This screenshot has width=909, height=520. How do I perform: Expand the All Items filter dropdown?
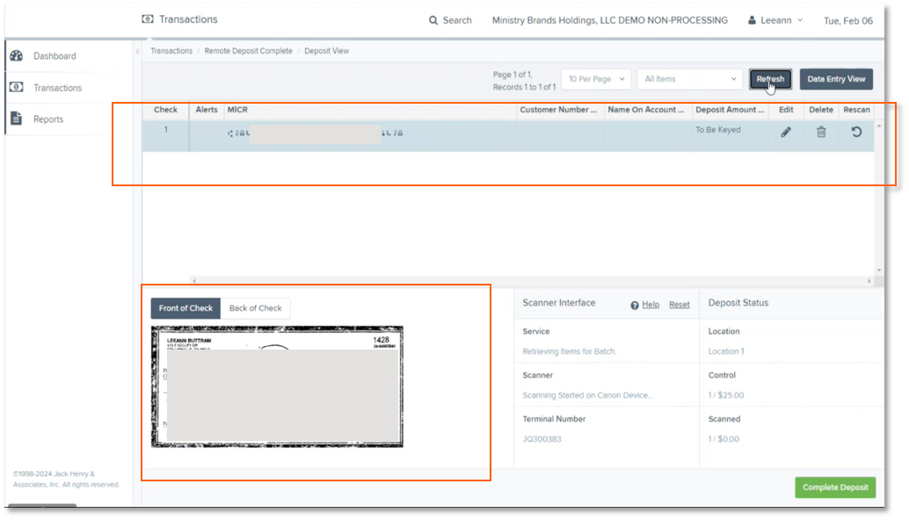[689, 79]
